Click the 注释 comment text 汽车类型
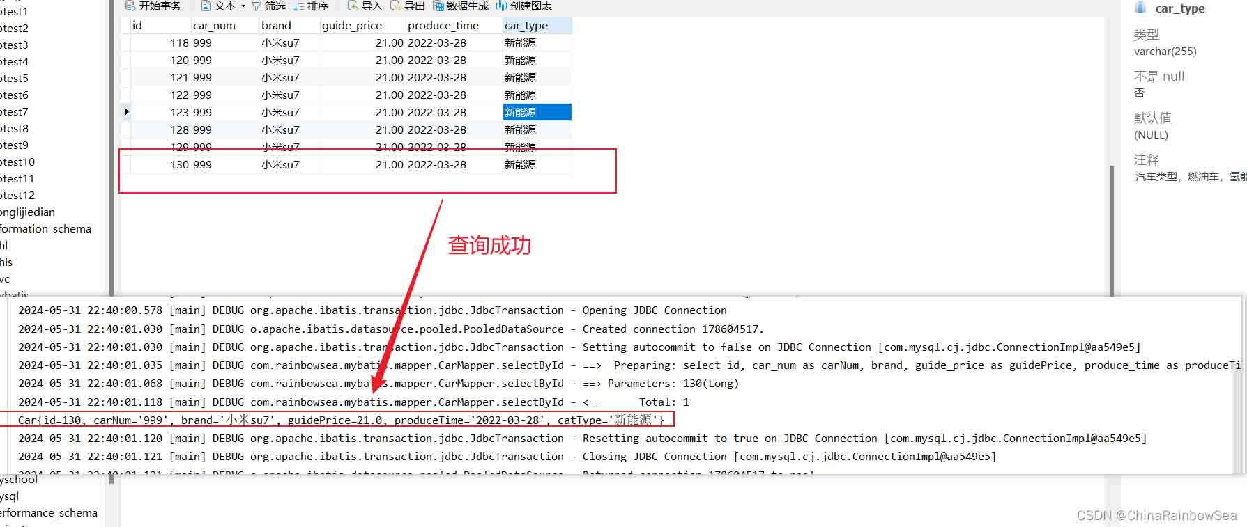1247x527 pixels. click(1190, 177)
